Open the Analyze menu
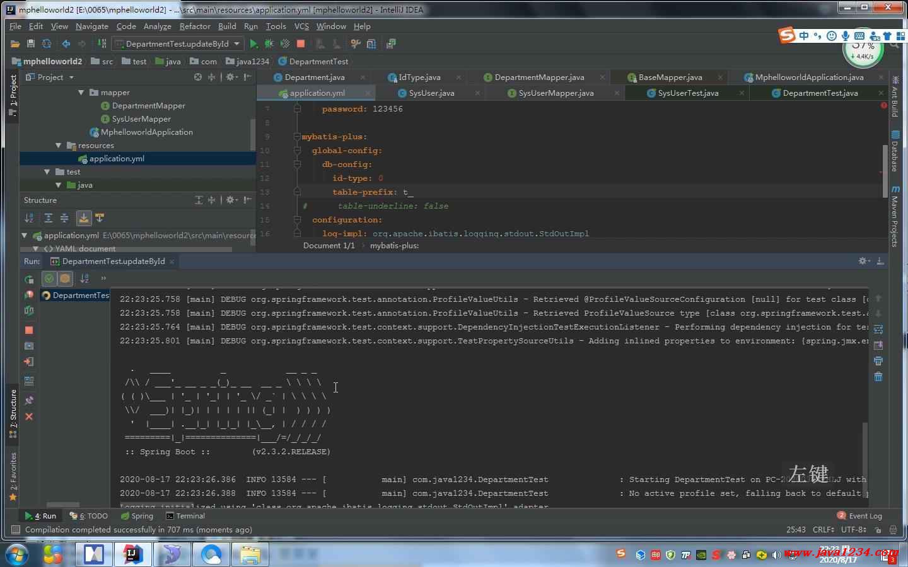Image resolution: width=908 pixels, height=567 pixels. click(x=157, y=26)
